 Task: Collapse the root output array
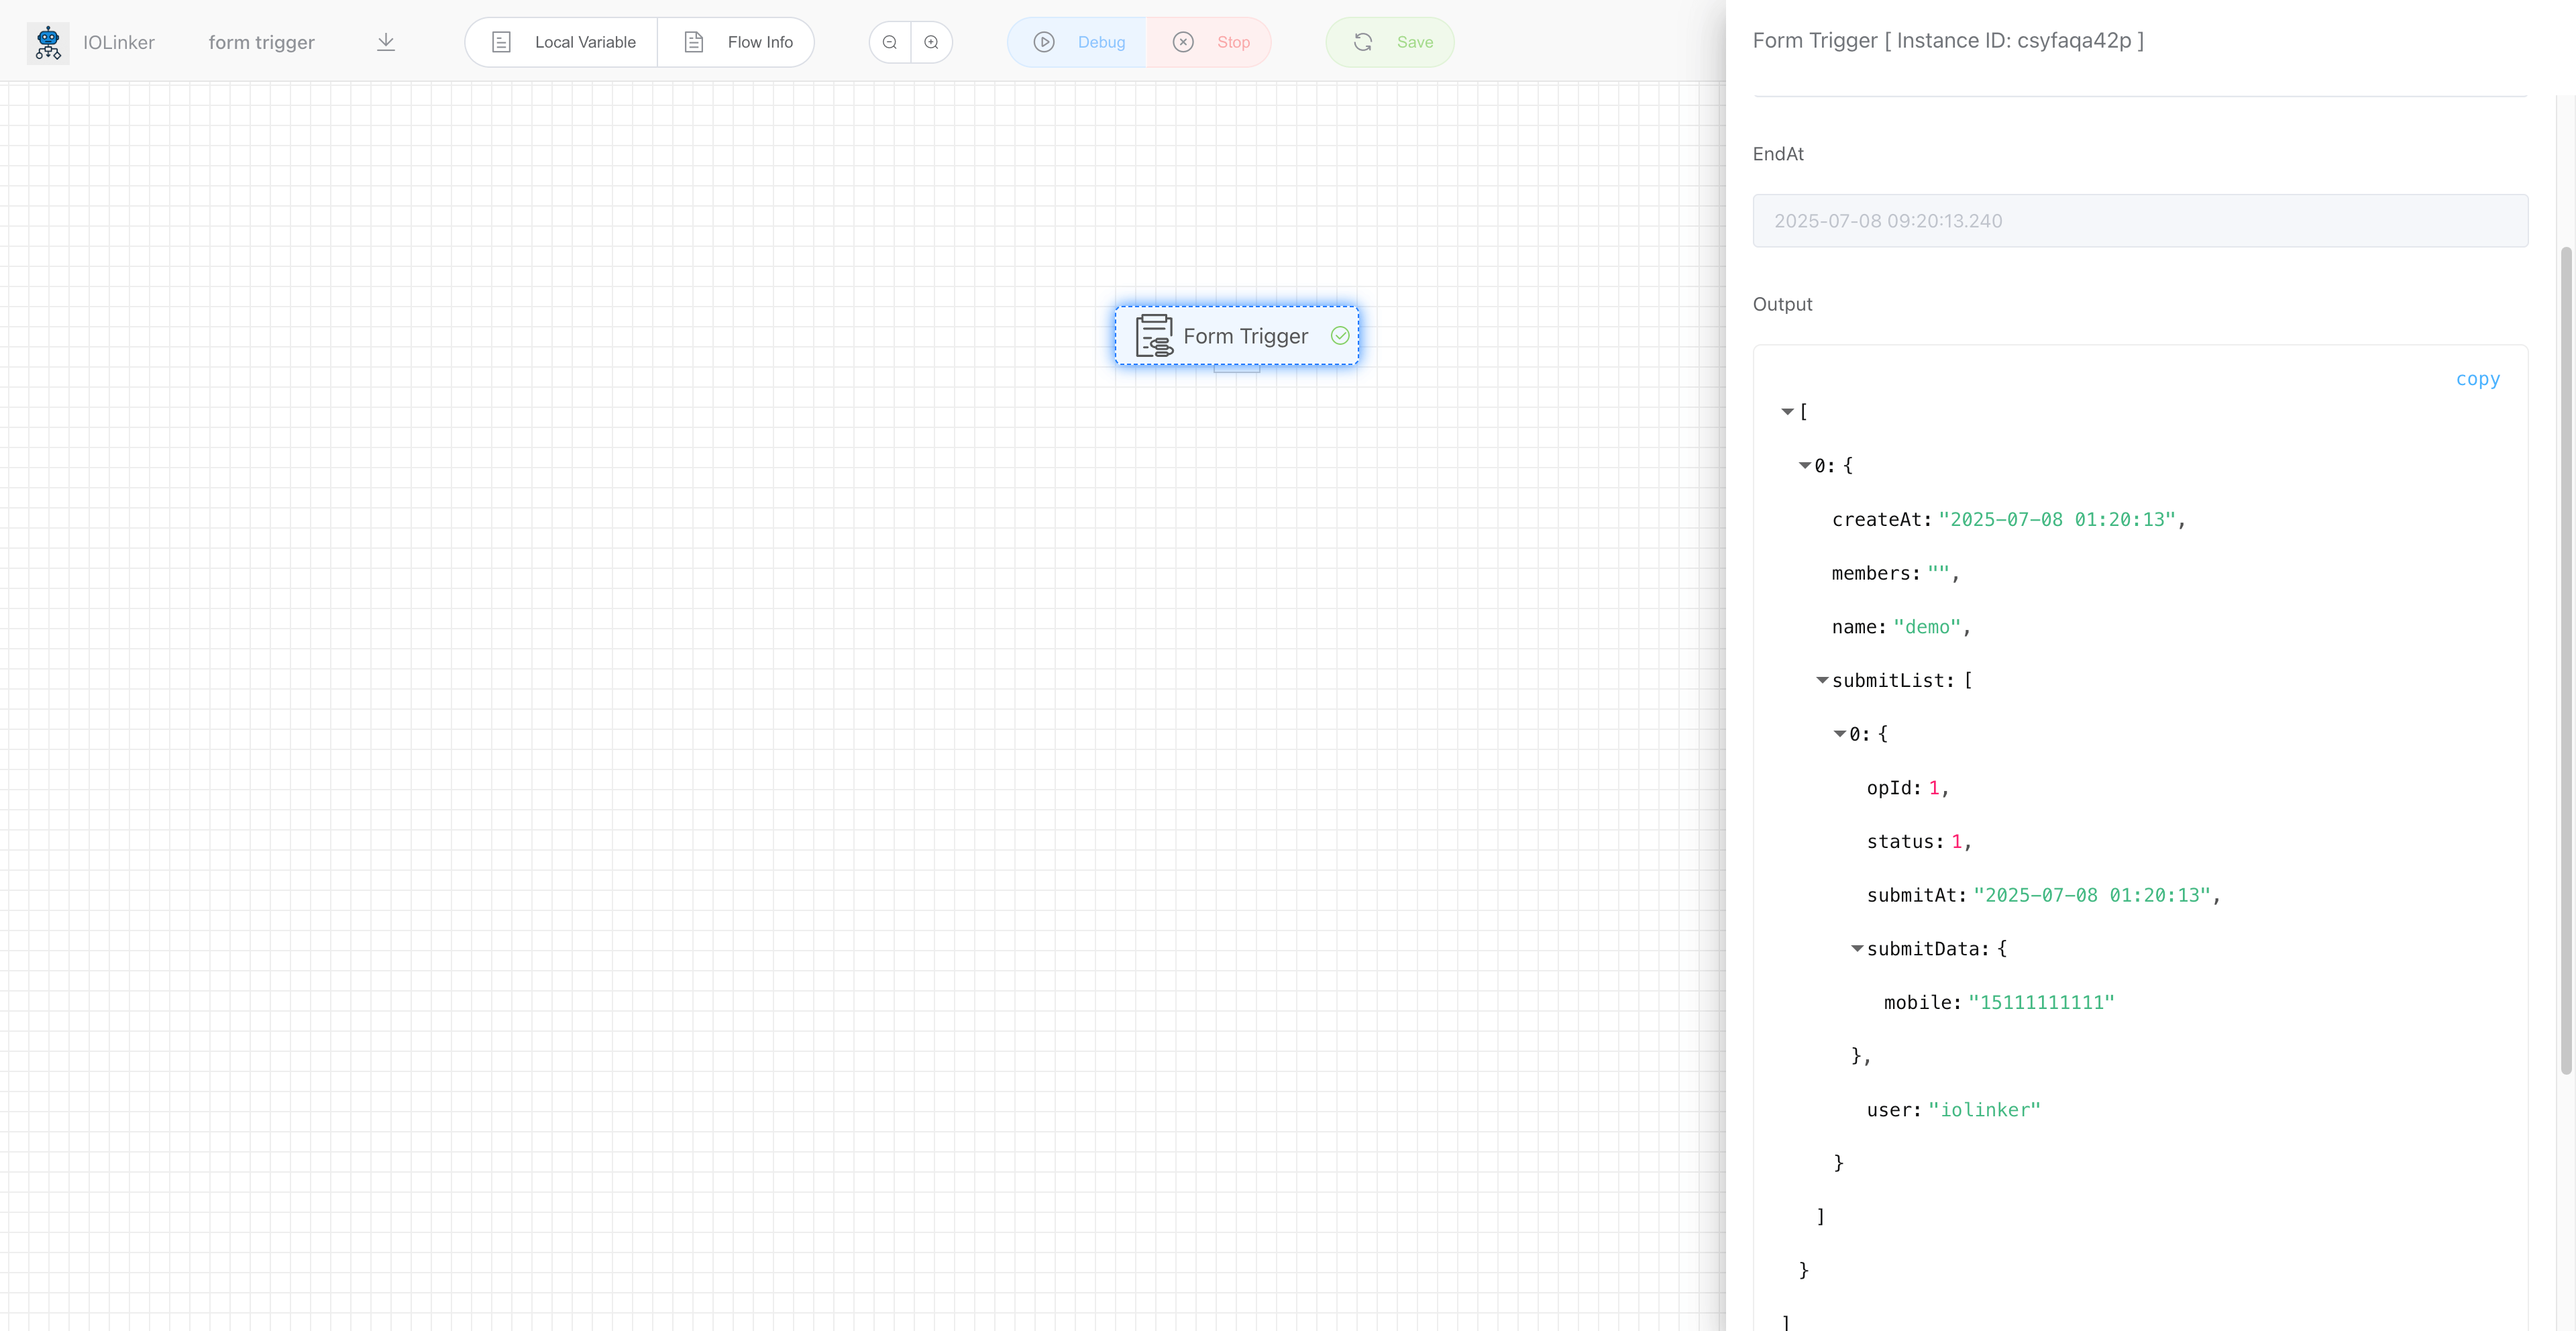[x=1787, y=412]
